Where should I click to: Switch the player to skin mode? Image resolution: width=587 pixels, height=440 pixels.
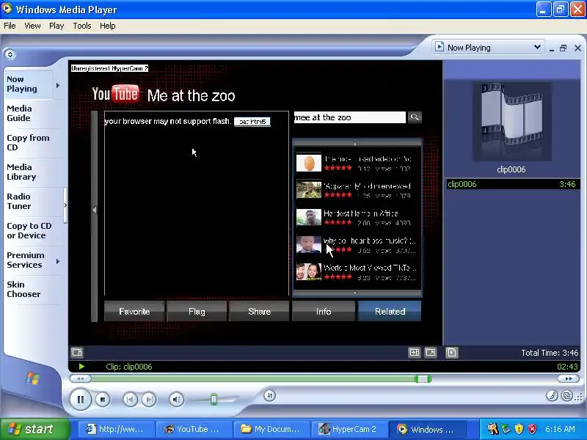coord(567,395)
